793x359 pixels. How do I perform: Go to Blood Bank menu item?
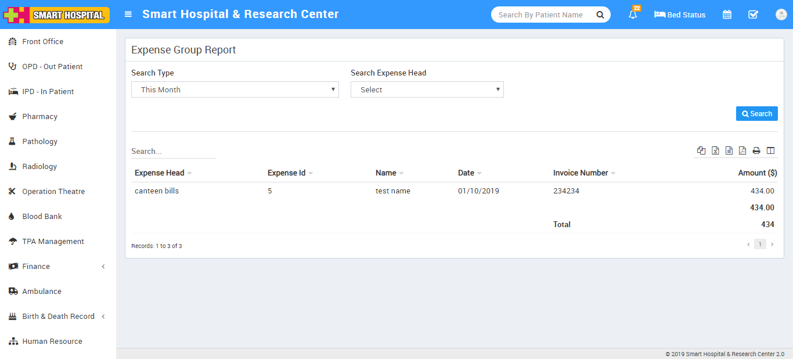pos(42,216)
